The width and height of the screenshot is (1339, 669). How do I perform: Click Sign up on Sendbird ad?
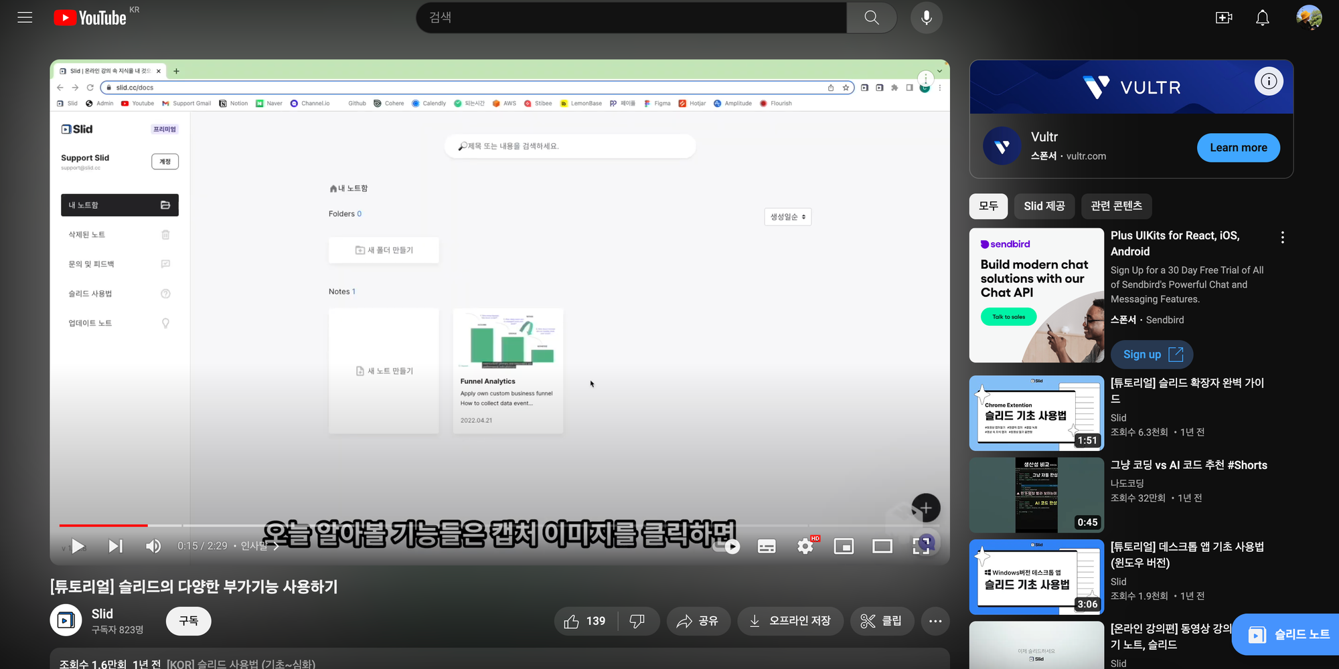1152,355
